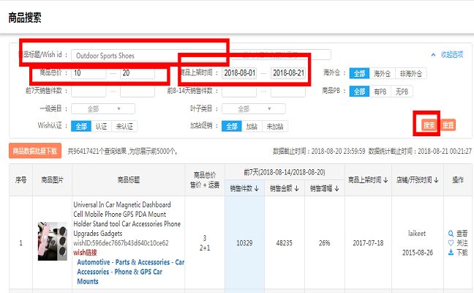Click the 下载 download icon in row 1

pos(450,252)
